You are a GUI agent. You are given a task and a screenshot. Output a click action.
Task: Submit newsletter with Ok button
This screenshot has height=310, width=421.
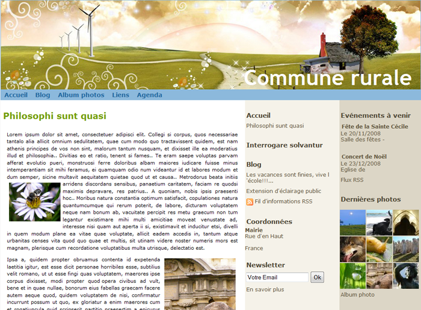tap(318, 277)
